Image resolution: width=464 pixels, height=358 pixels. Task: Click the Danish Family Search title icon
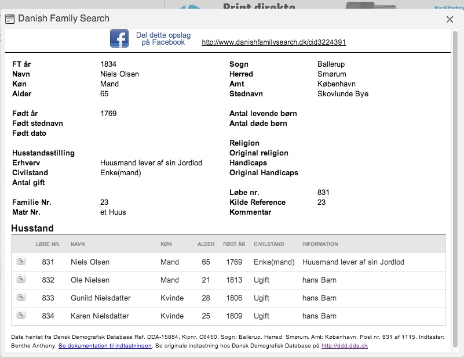pyautogui.click(x=10, y=19)
